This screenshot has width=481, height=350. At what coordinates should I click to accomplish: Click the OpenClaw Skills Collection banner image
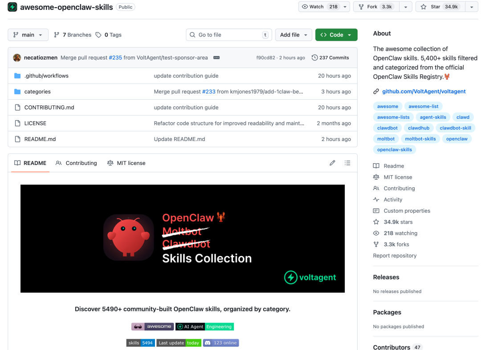click(x=183, y=238)
